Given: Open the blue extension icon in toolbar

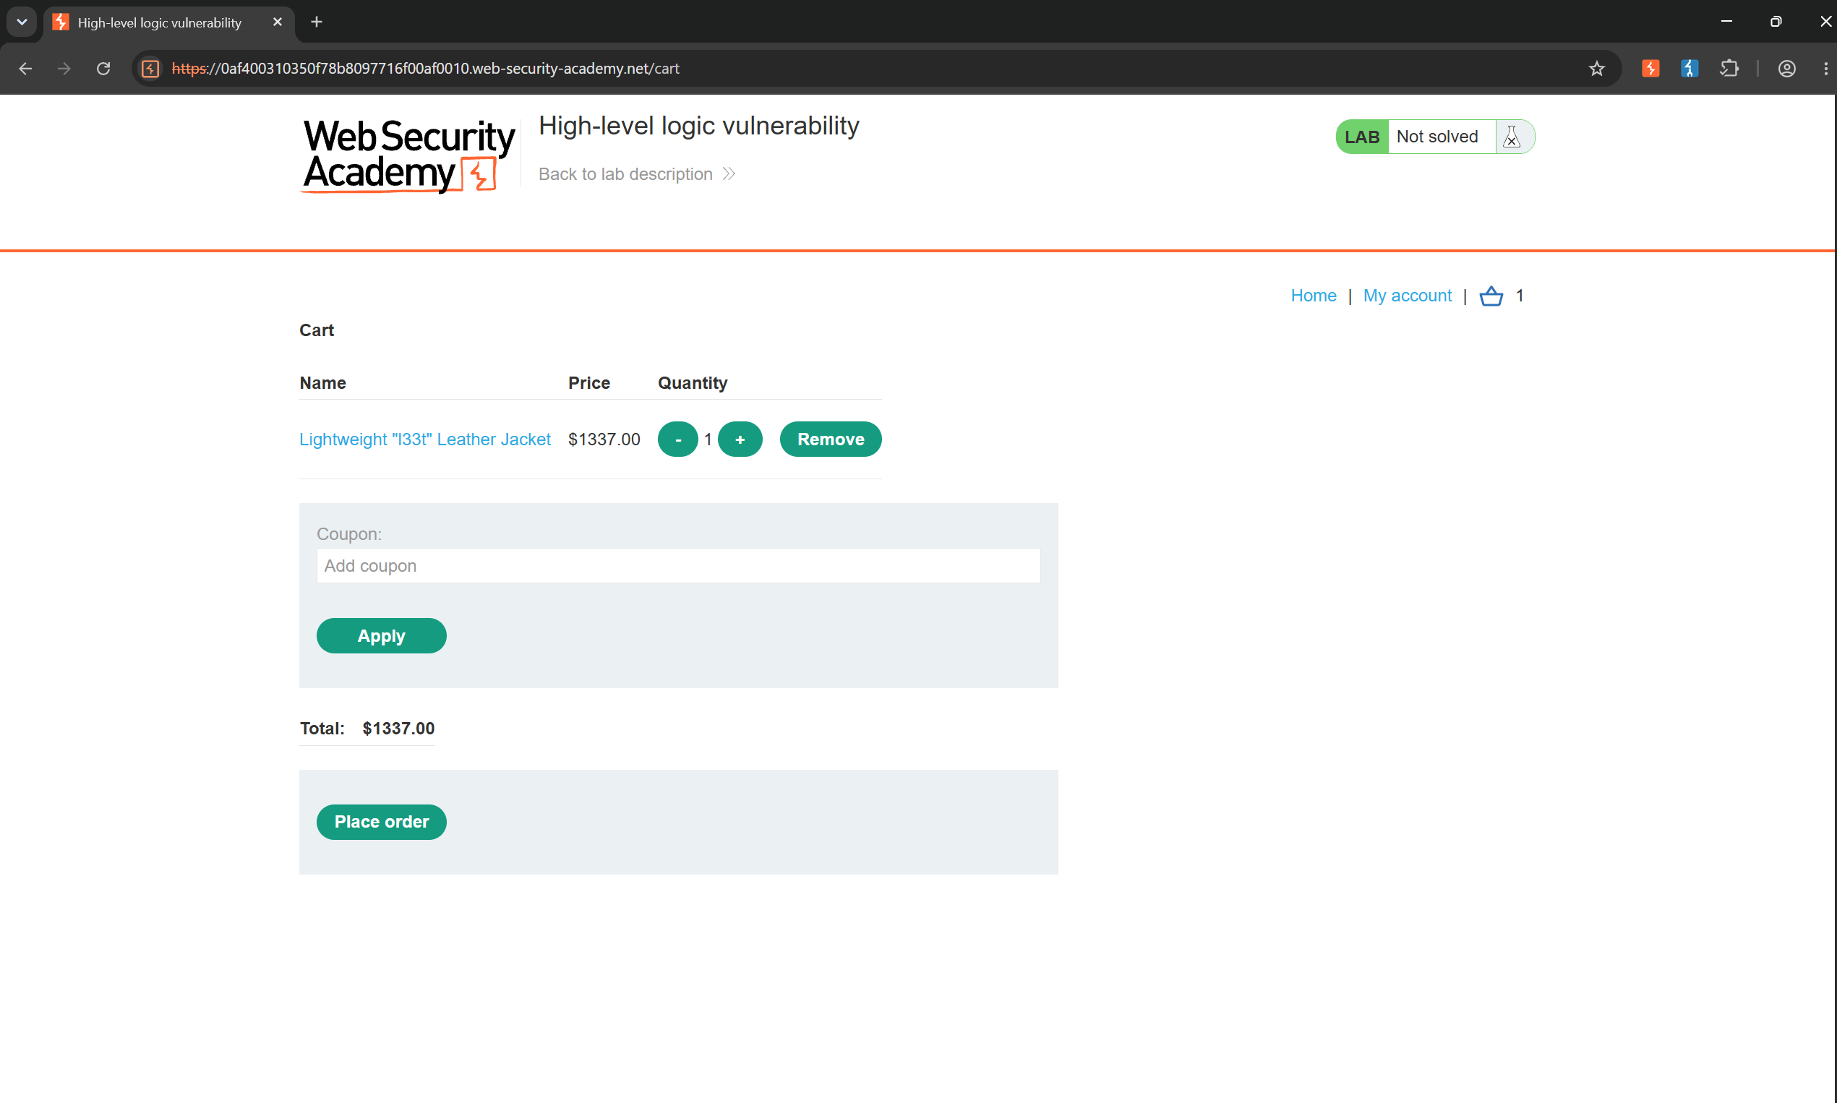Looking at the screenshot, I should pyautogui.click(x=1689, y=69).
